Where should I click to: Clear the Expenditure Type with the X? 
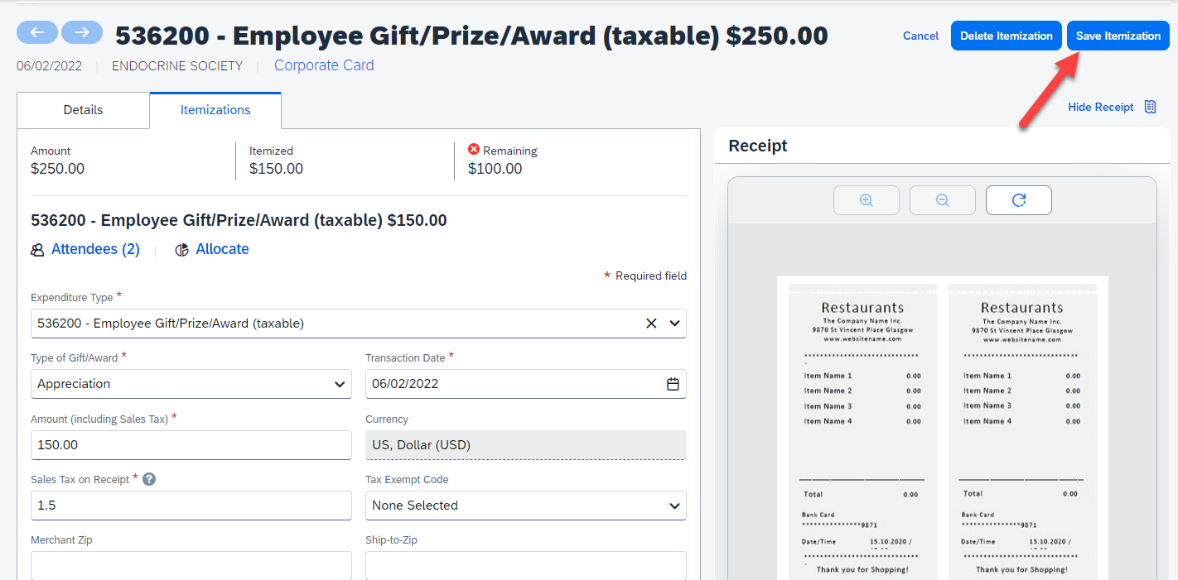tap(650, 324)
